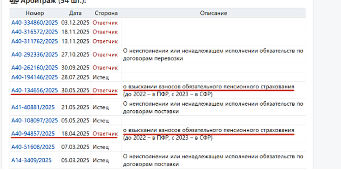
Task: Open arbitration case А40-292336/2025
Action: [34, 54]
